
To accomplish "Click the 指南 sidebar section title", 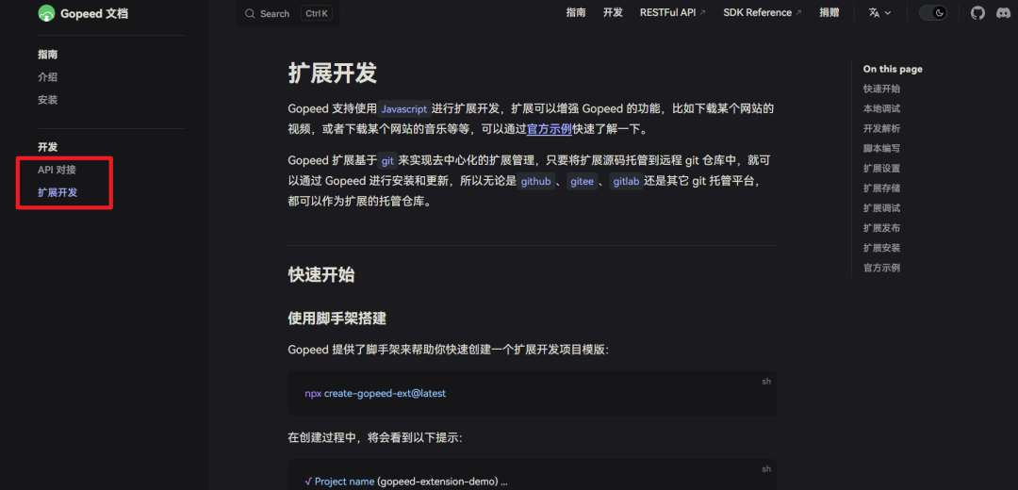I will (x=47, y=55).
